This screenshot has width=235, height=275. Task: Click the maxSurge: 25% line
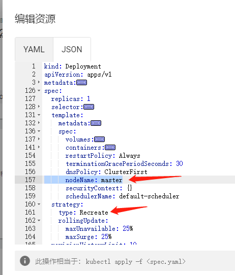(x=89, y=237)
